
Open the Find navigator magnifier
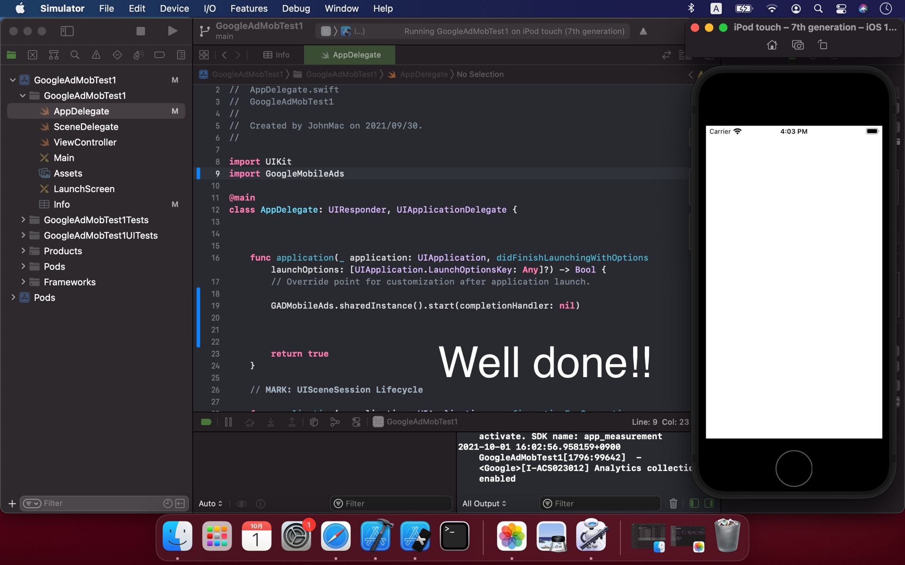point(75,55)
